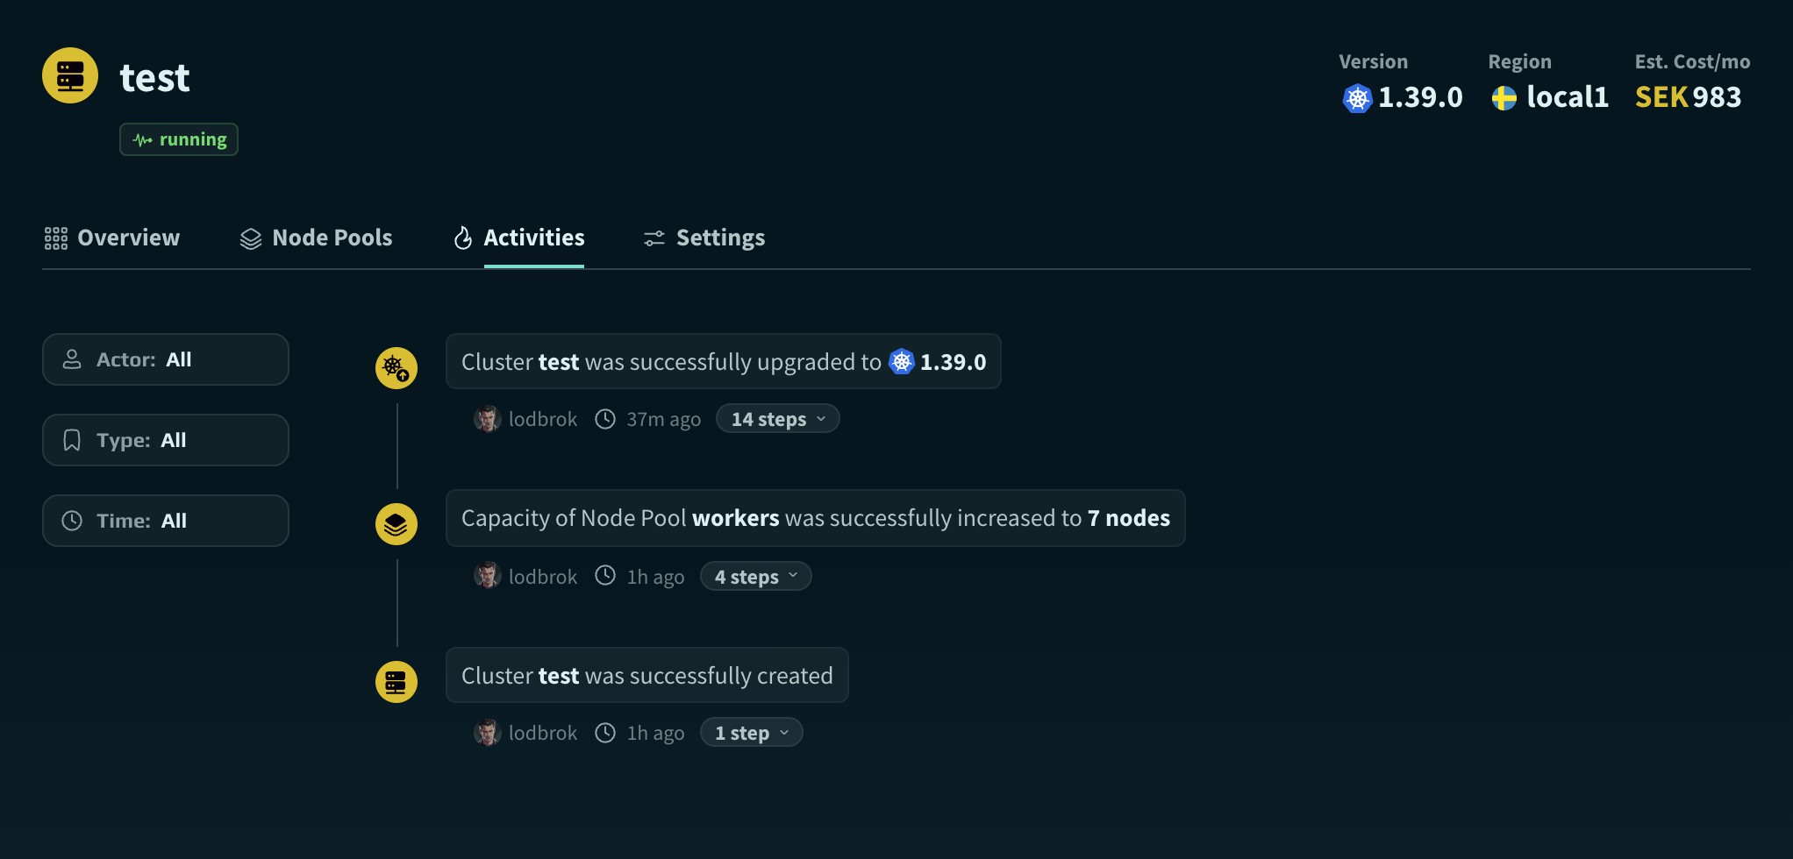The width and height of the screenshot is (1793, 859).
Task: Click the Cluster test successfully created message
Action: [647, 675]
